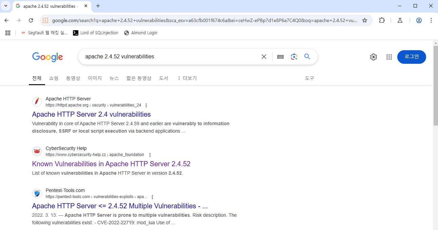
Task: Open Known Vulnerabilities in Apache HTTP Server 2.4.52
Action: 111,164
